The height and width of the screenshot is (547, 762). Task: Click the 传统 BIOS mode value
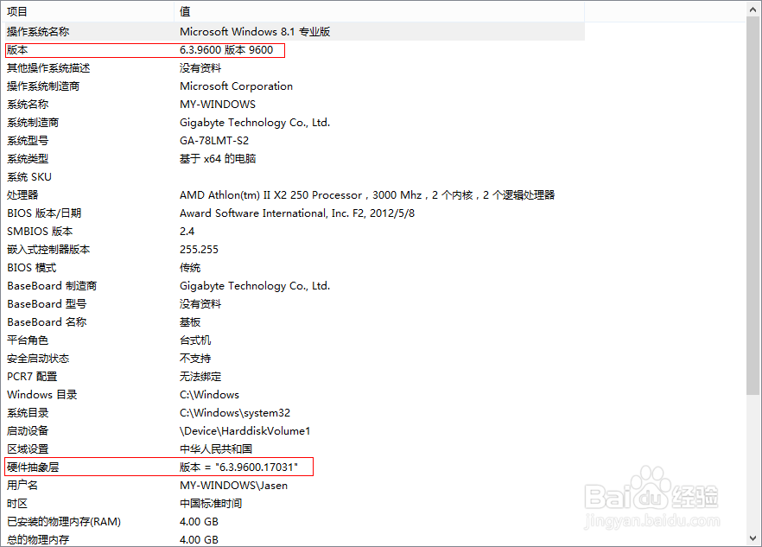point(190,267)
